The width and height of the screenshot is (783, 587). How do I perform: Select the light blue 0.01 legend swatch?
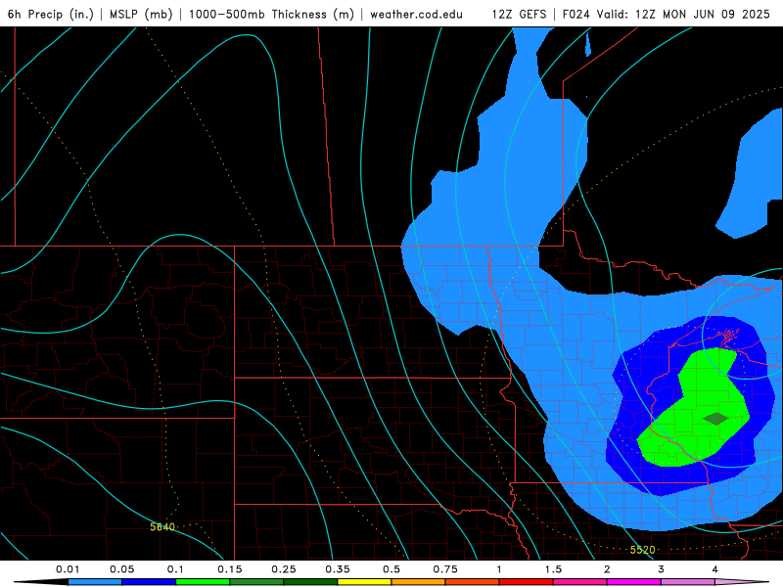tap(95, 582)
